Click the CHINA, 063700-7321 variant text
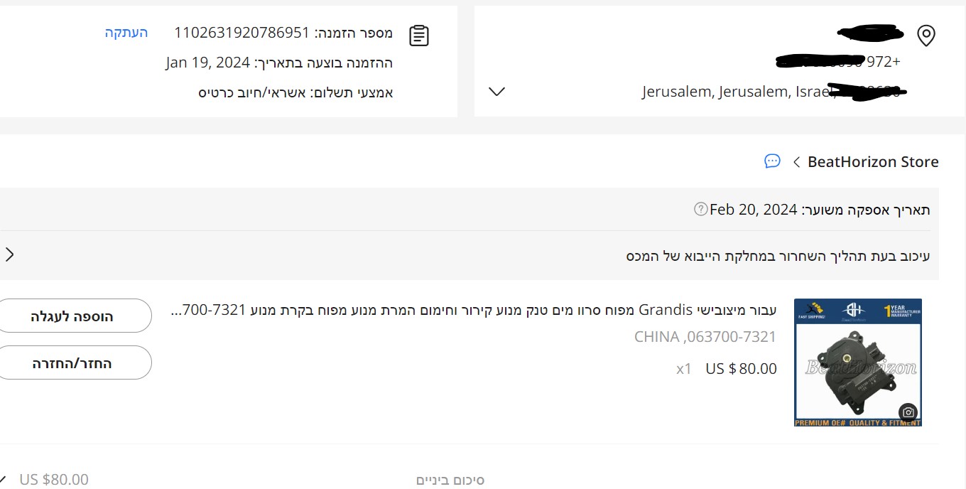Screen dimensions: 966x489 point(705,337)
